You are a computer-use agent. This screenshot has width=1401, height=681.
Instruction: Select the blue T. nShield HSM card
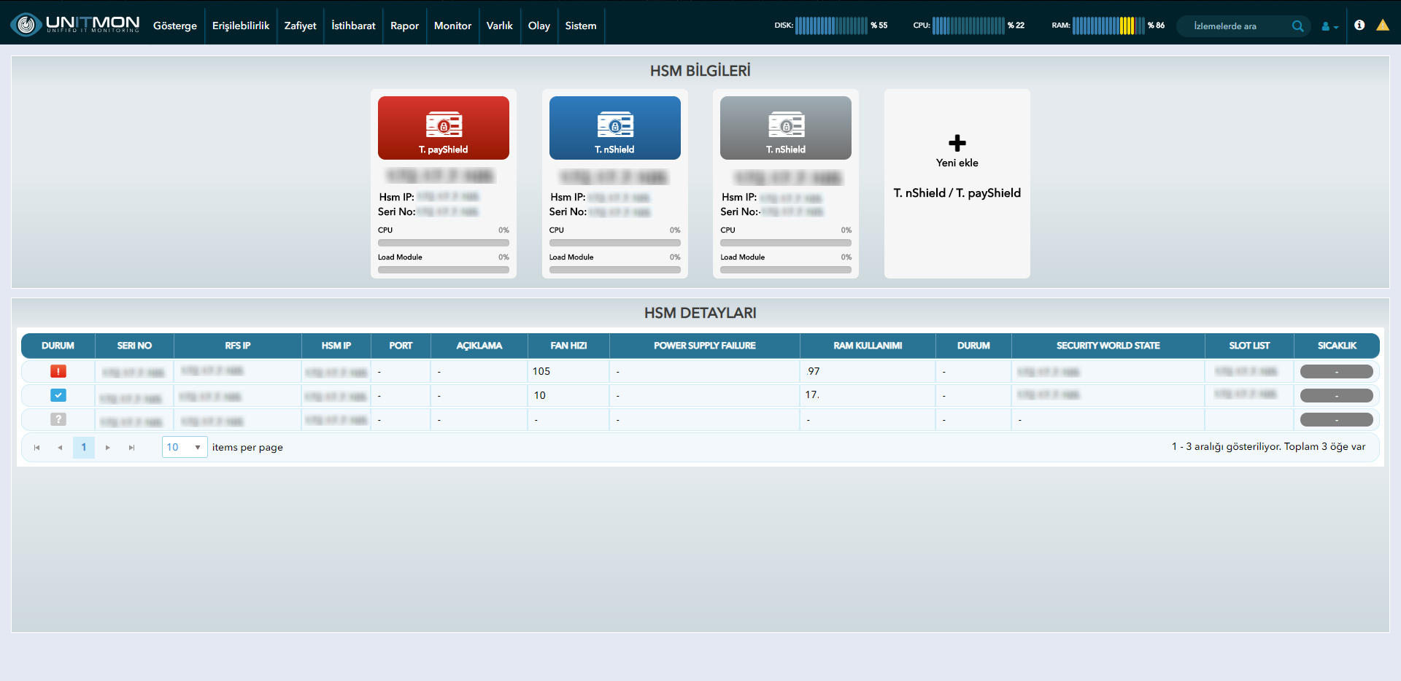(x=615, y=128)
